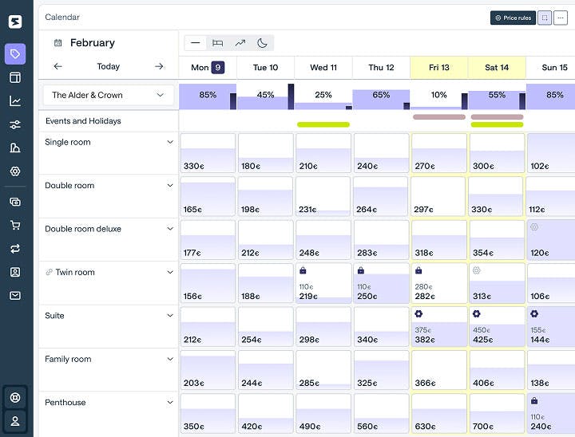Click the gear badge on Suite Fri 13
The image size is (575, 437).
point(418,313)
